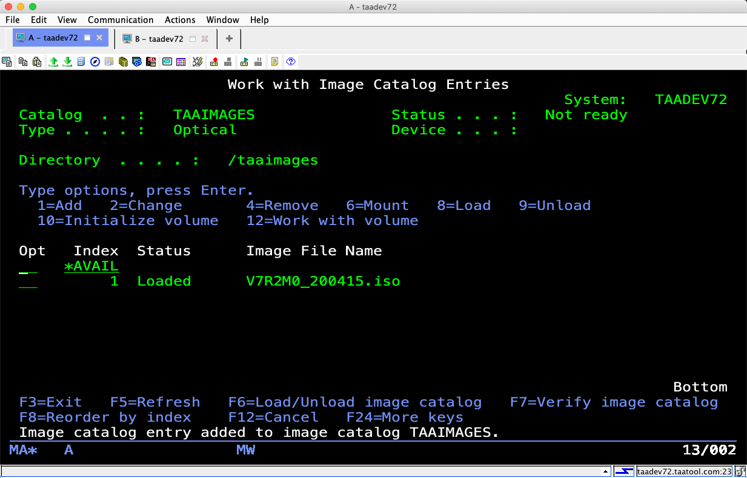Screen dimensions: 747x478
Task: Click the window with gears settings icon
Action: pos(137,61)
